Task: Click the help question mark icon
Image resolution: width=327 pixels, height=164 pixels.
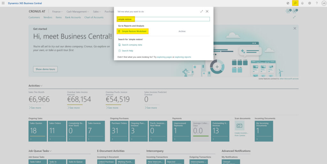Action: (316, 3)
